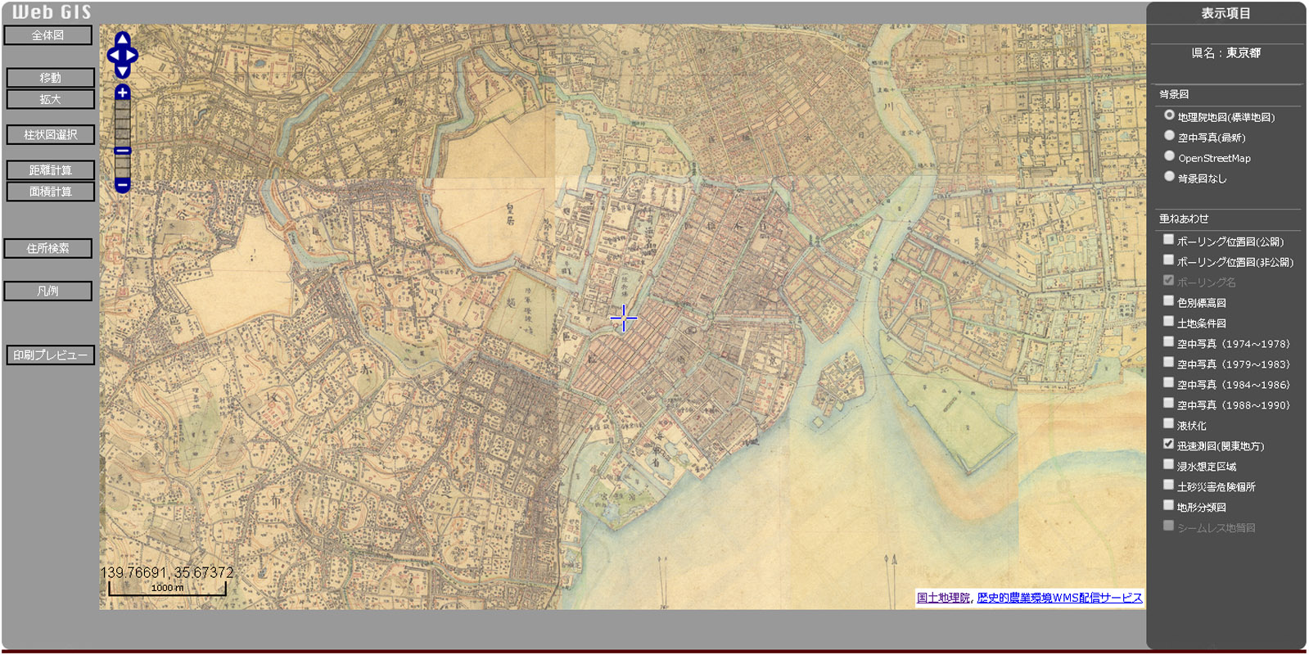The image size is (1309, 655).
Task: Click the blue crosshair on the map
Action: [x=624, y=318]
